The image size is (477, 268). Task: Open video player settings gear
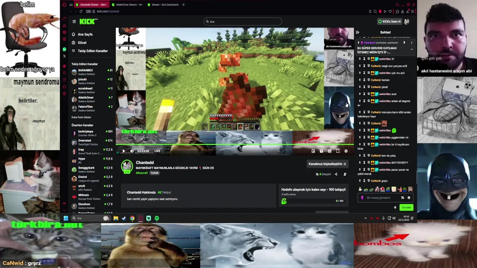coord(346,151)
